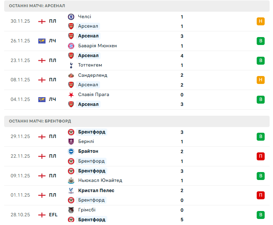The image size is (273, 225).
Task: Click the Crystal Palace crest icon
Action: (71, 191)
